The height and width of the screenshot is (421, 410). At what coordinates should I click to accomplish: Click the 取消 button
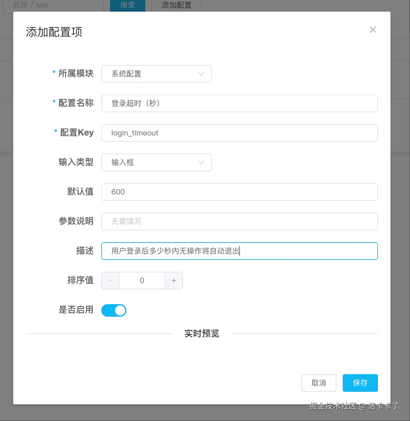319,383
